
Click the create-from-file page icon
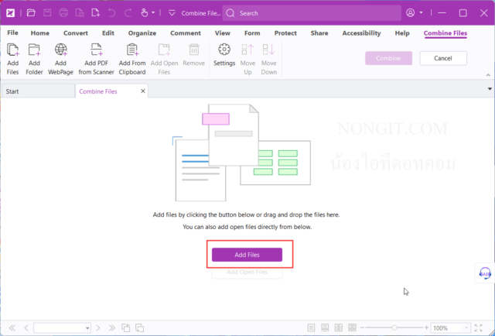(80, 13)
